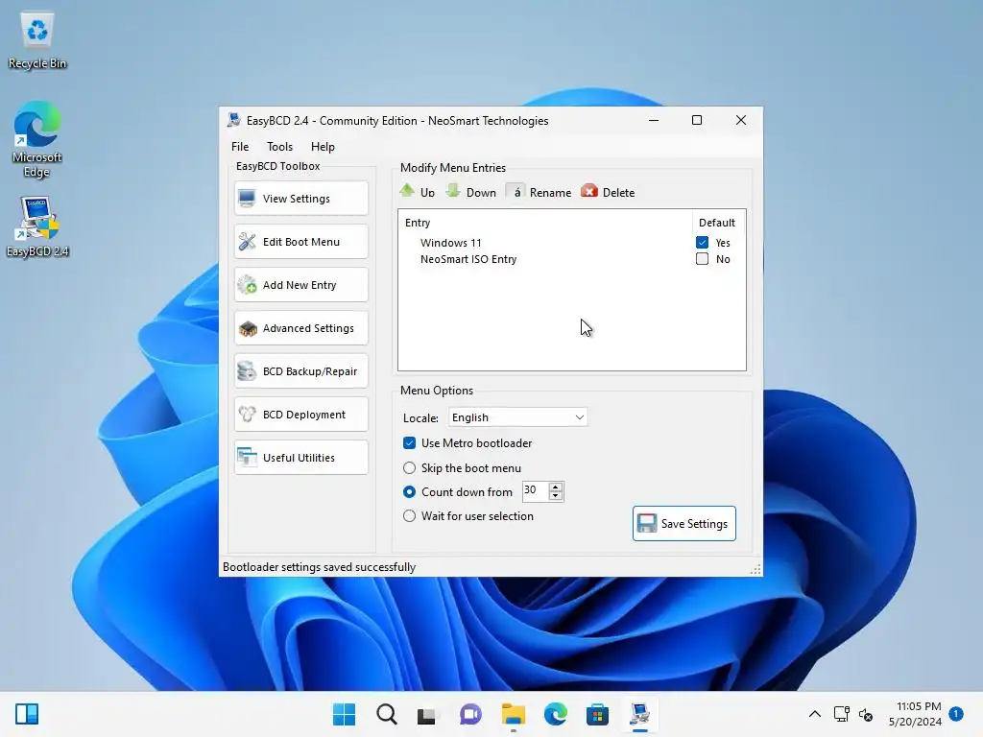Open Microsoft Edge from the taskbar

click(x=556, y=714)
